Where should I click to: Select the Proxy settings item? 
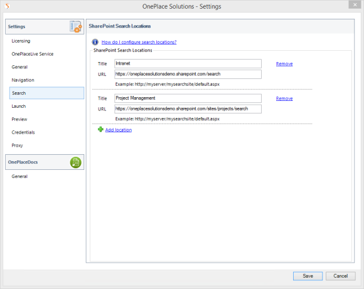pos(17,145)
